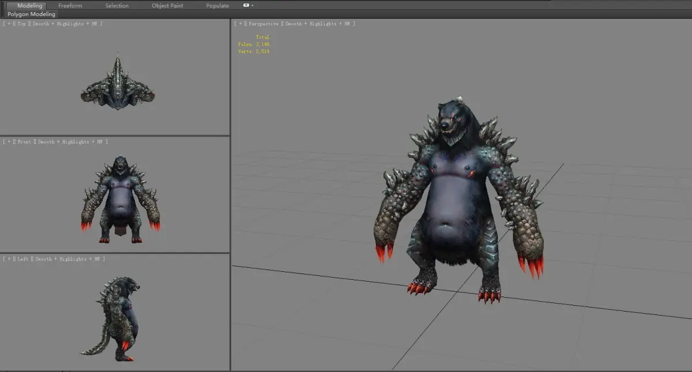Click the Verts count statistic text
Screen dimensions: 692x372
coord(254,51)
